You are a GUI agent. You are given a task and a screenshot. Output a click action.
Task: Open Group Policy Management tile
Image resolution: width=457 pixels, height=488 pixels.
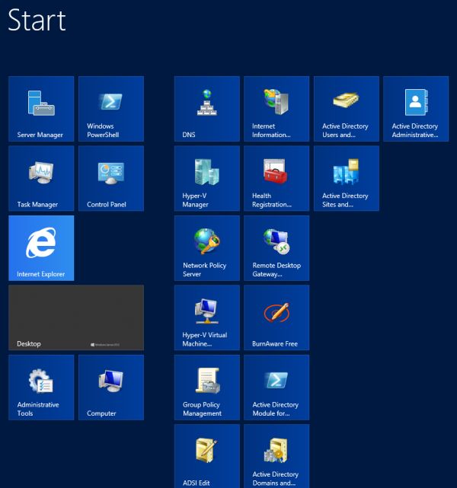pyautogui.click(x=207, y=388)
